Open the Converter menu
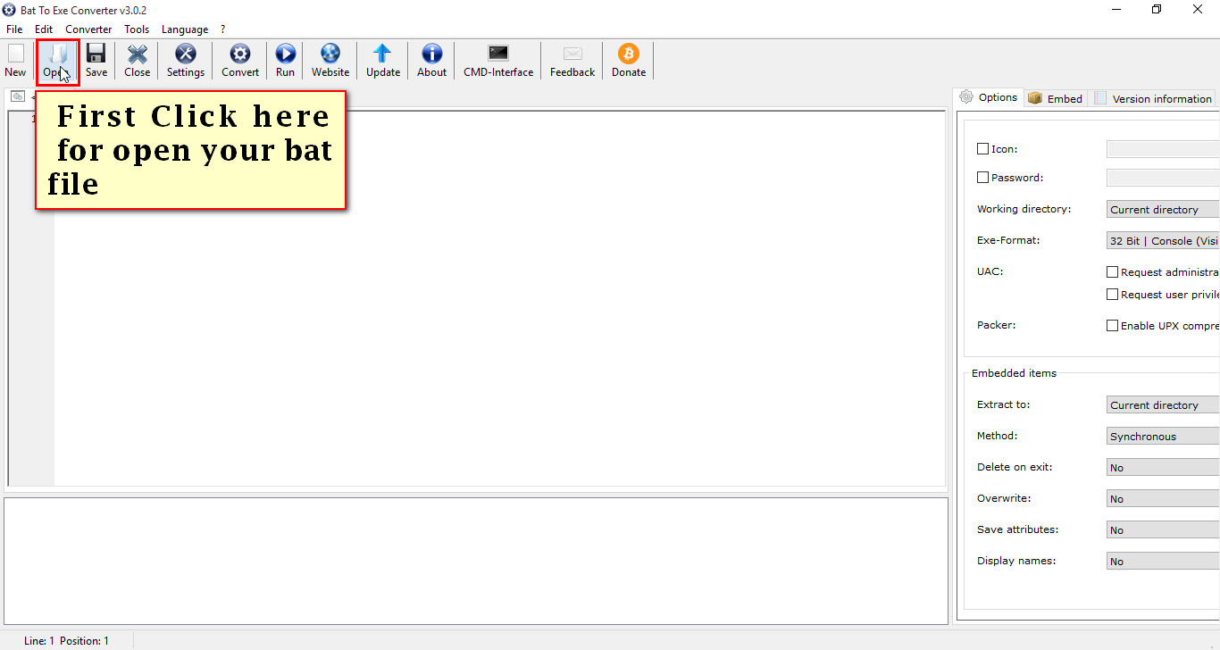1220x650 pixels. [x=88, y=29]
